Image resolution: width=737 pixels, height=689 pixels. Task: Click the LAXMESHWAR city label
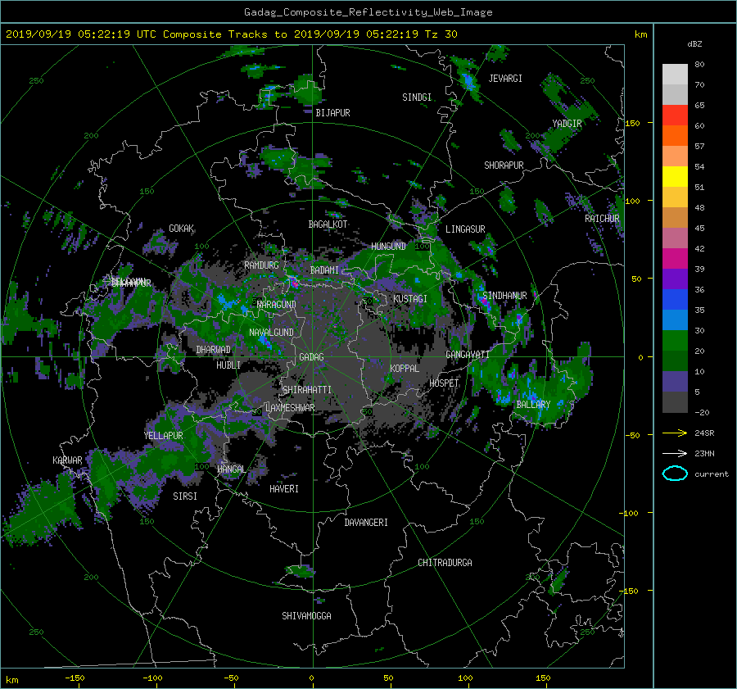[x=290, y=408]
